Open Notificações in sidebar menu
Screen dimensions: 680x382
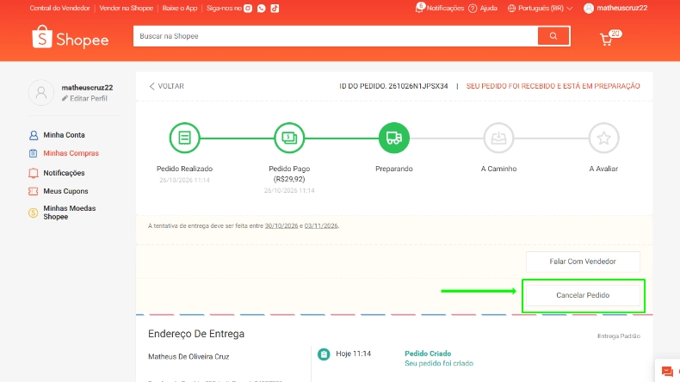click(64, 173)
